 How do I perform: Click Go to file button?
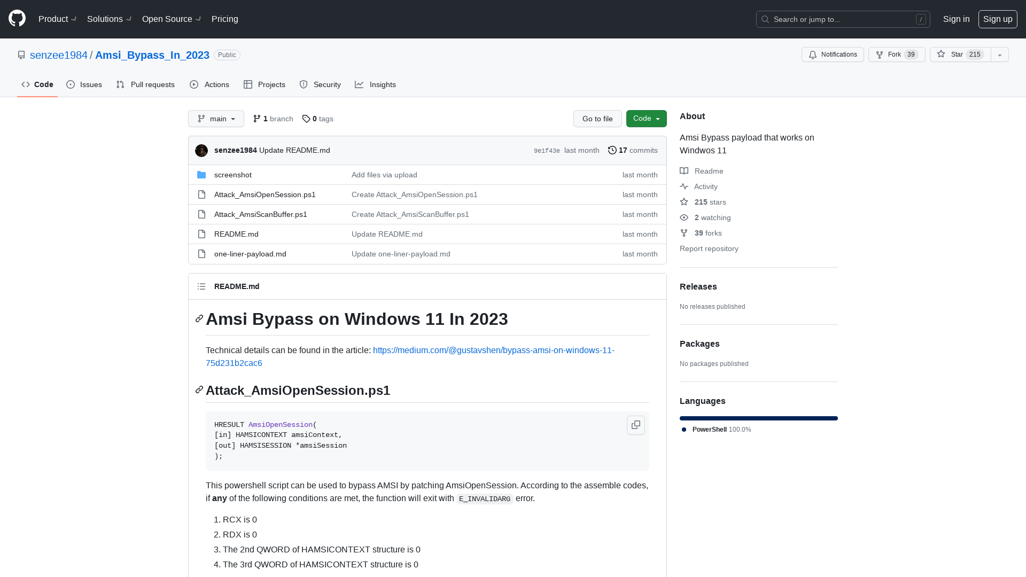click(x=597, y=119)
